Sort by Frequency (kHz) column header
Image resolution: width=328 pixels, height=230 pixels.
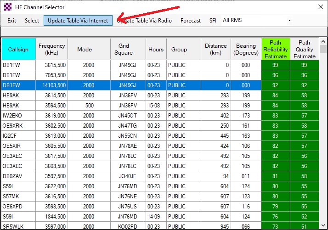coord(52,49)
